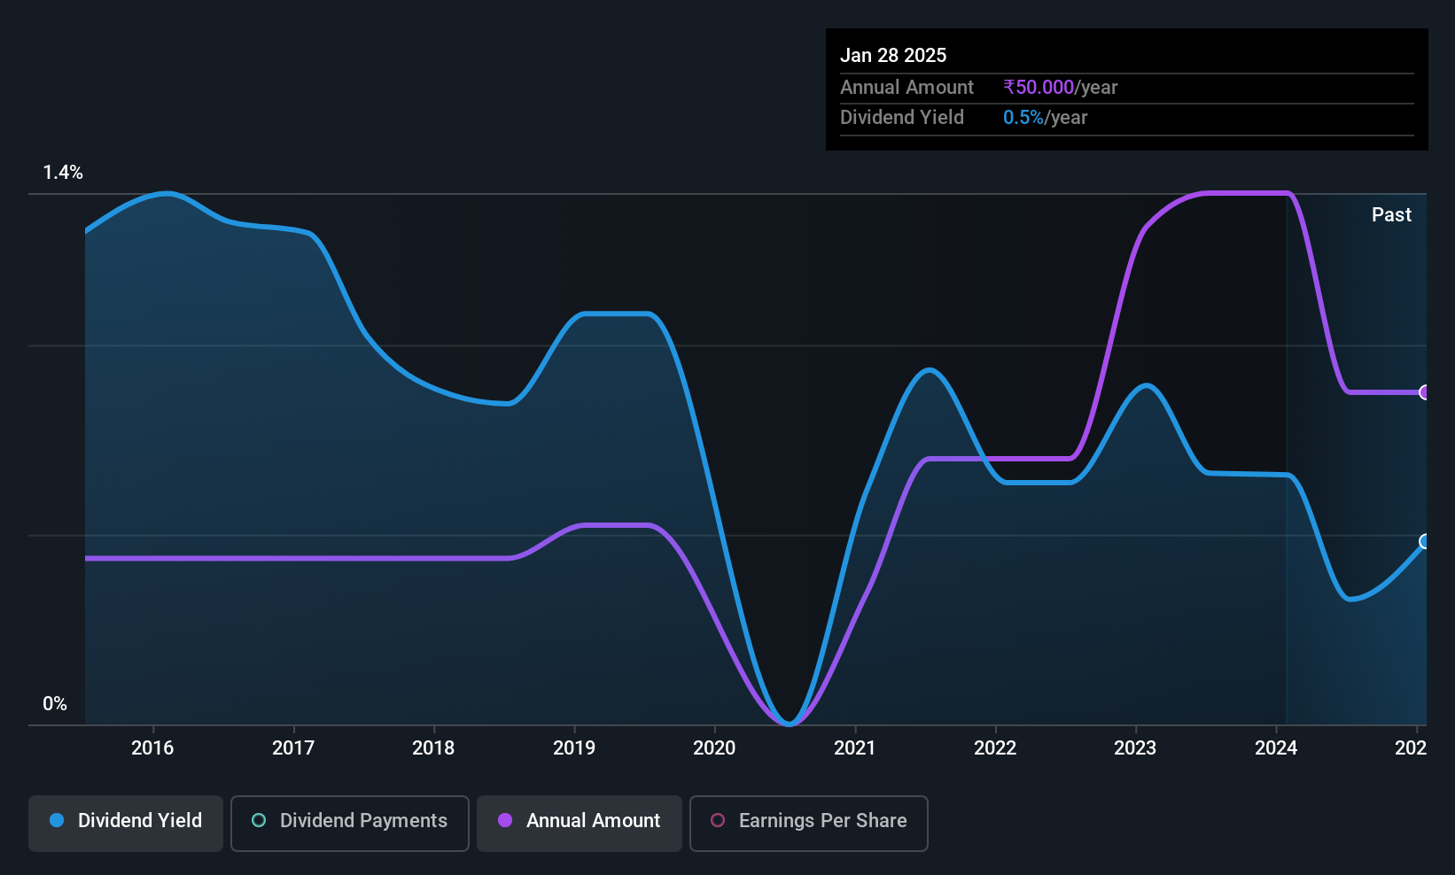This screenshot has width=1455, height=875.
Task: Click the 0.5% dividend yield value in tooltip
Action: [x=1023, y=117]
